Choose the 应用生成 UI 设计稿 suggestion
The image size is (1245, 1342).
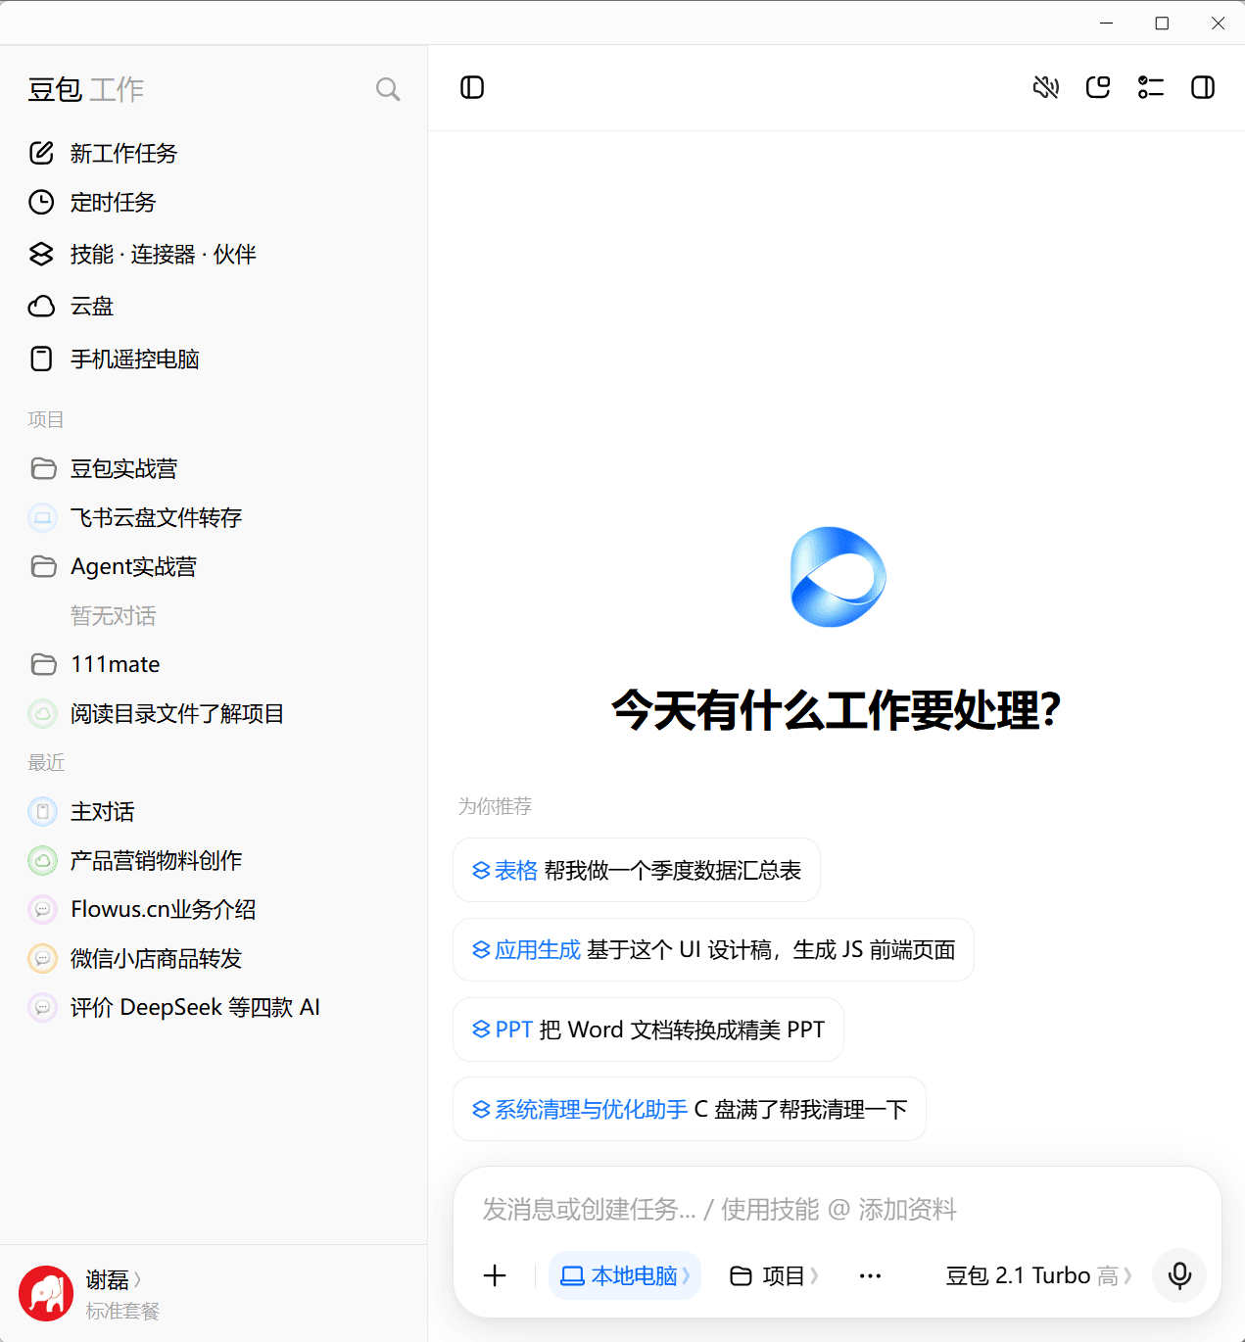713,949
